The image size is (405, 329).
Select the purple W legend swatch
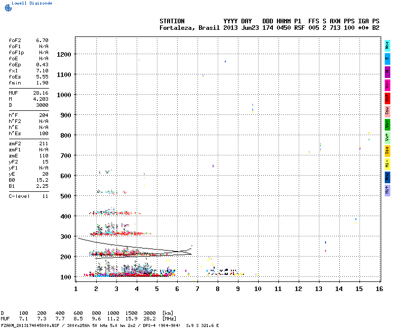tap(387, 72)
